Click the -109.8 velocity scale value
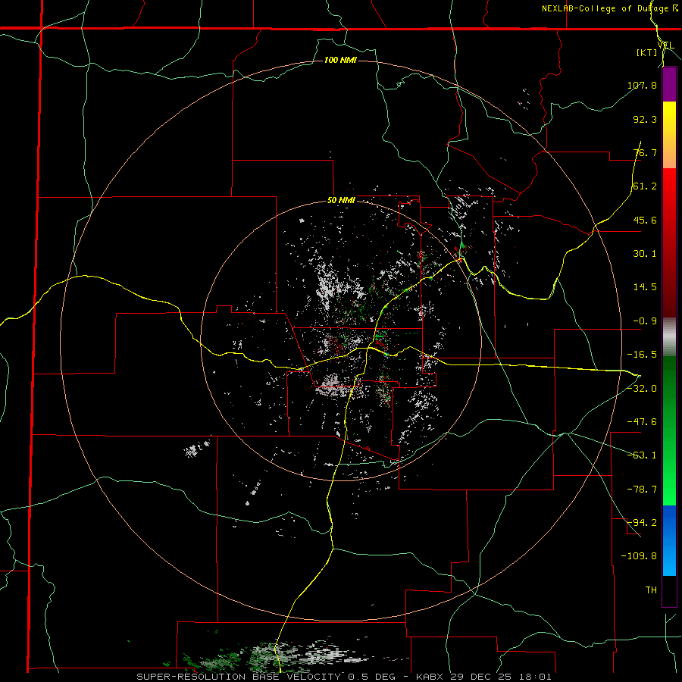 pos(639,556)
